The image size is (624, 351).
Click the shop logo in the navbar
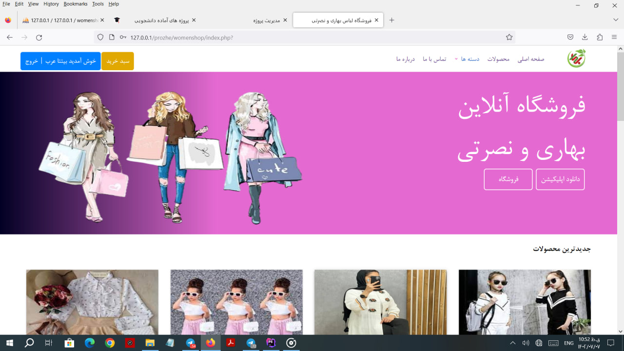point(576,58)
